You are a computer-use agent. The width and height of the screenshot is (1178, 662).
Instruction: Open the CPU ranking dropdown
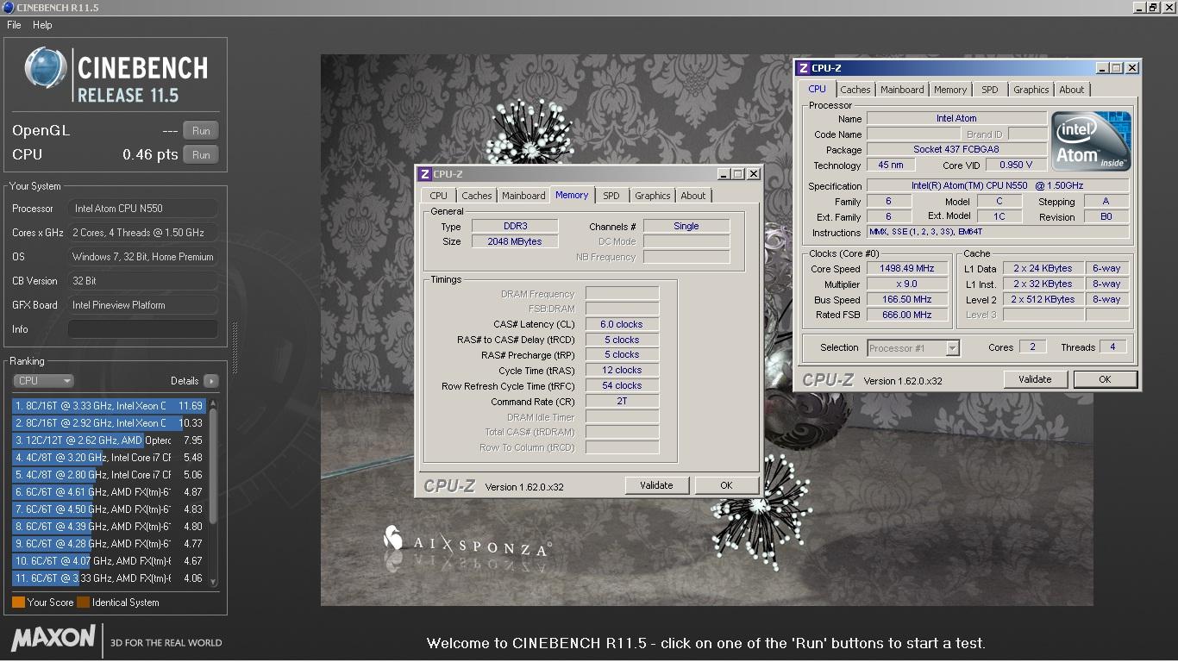[x=43, y=380]
